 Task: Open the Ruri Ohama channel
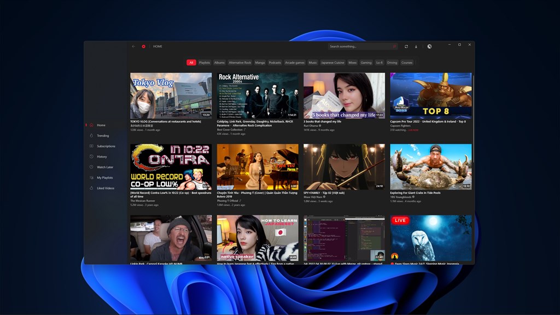(311, 126)
